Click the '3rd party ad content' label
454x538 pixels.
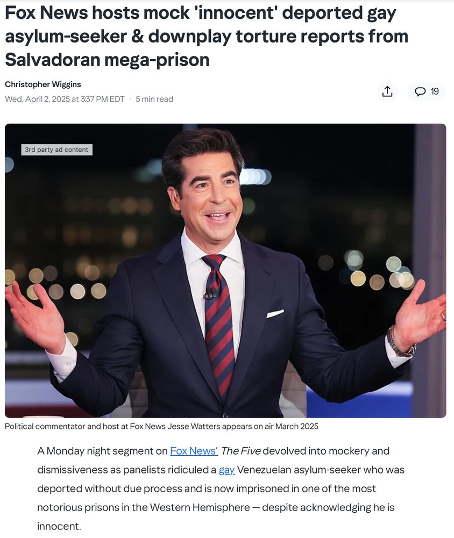tap(56, 150)
